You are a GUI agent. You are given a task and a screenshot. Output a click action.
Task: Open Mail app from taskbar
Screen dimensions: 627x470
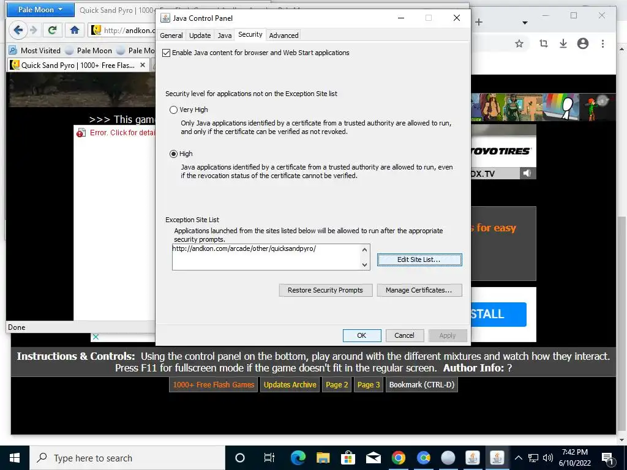[373, 458]
